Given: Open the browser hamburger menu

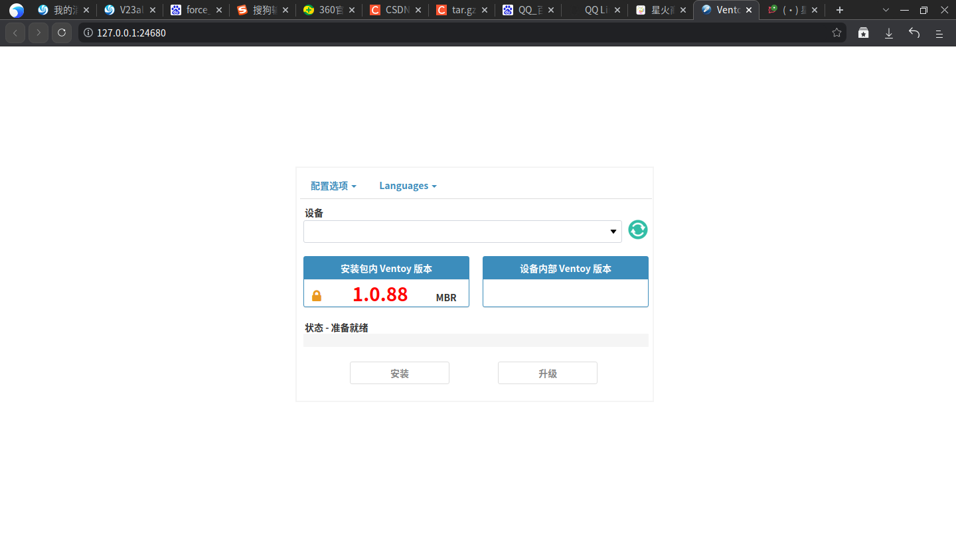Looking at the screenshot, I should [x=939, y=33].
